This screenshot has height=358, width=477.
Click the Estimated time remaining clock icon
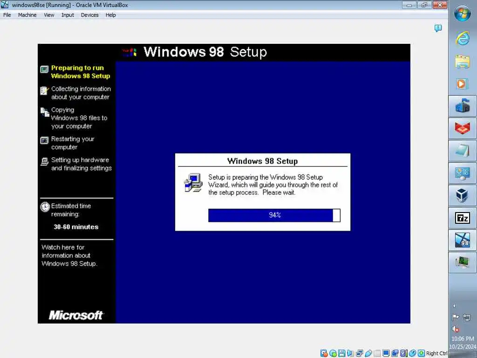point(45,207)
